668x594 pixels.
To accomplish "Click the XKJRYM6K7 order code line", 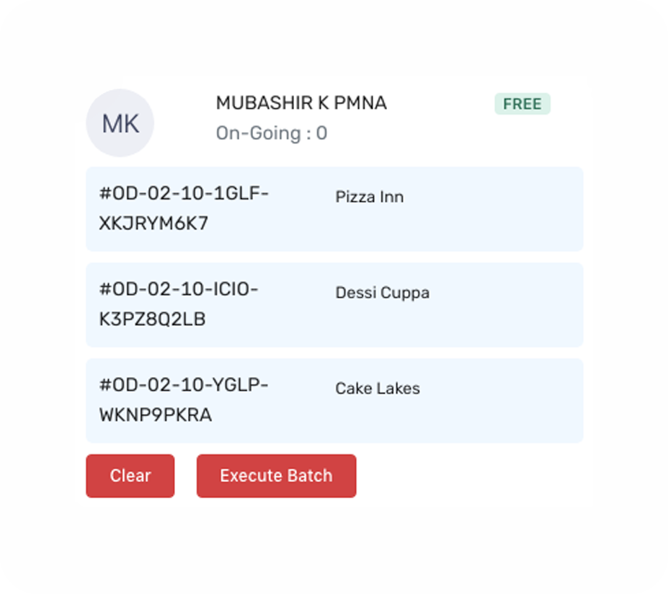I will point(153,223).
